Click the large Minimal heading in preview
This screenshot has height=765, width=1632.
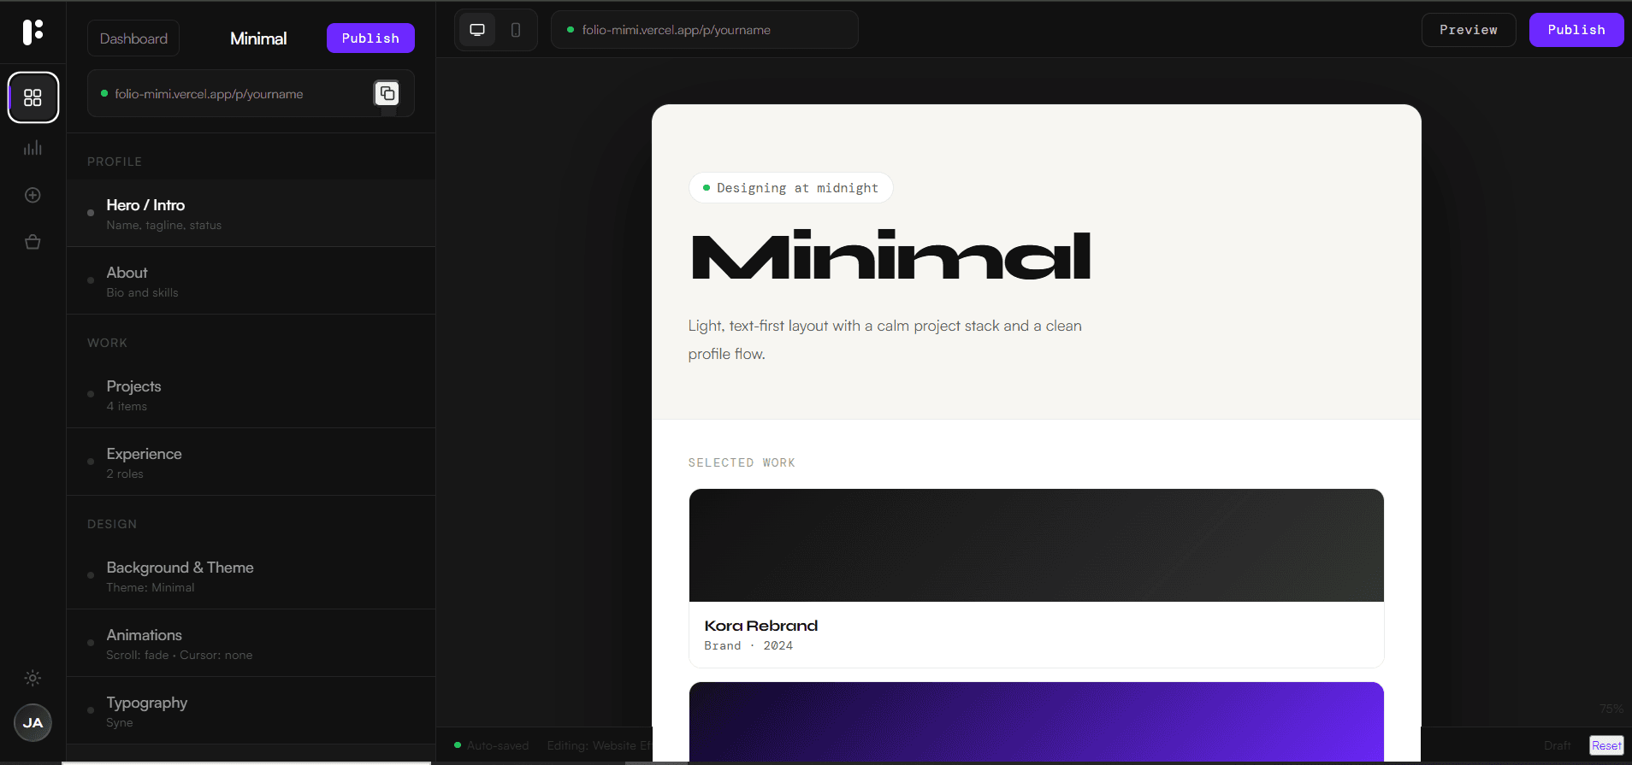pyautogui.click(x=890, y=255)
